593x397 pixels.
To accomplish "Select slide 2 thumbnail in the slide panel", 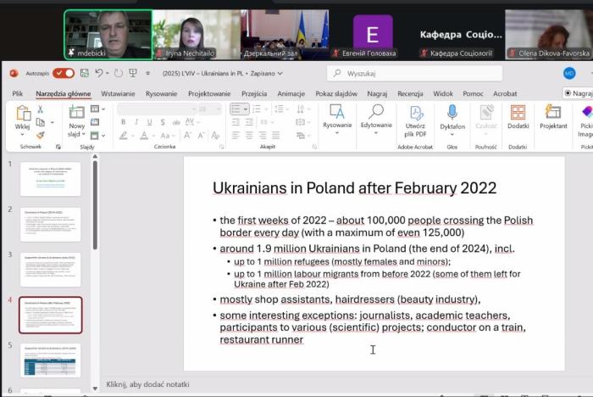I will pyautogui.click(x=50, y=225).
